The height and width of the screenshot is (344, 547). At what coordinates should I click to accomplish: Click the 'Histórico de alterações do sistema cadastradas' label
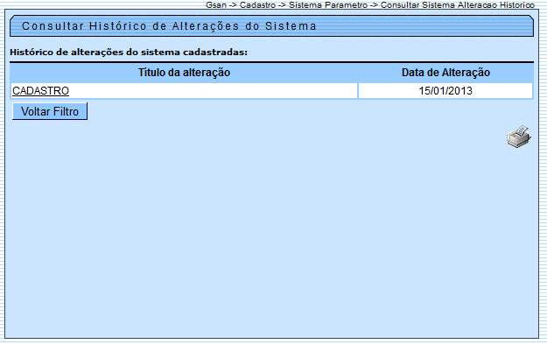click(x=129, y=53)
